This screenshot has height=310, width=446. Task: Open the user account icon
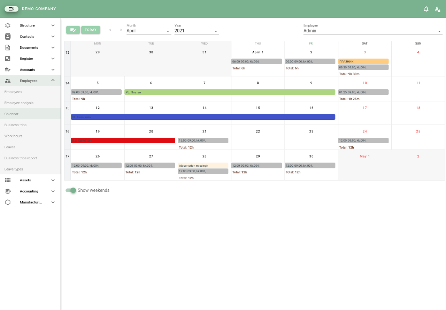(x=437, y=9)
